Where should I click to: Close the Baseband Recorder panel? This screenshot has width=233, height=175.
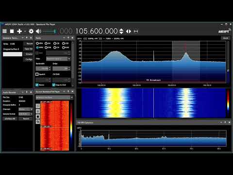click(x=31, y=38)
